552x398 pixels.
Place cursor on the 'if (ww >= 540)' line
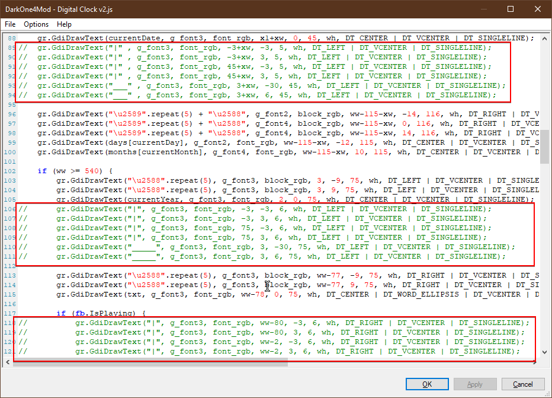coord(71,171)
